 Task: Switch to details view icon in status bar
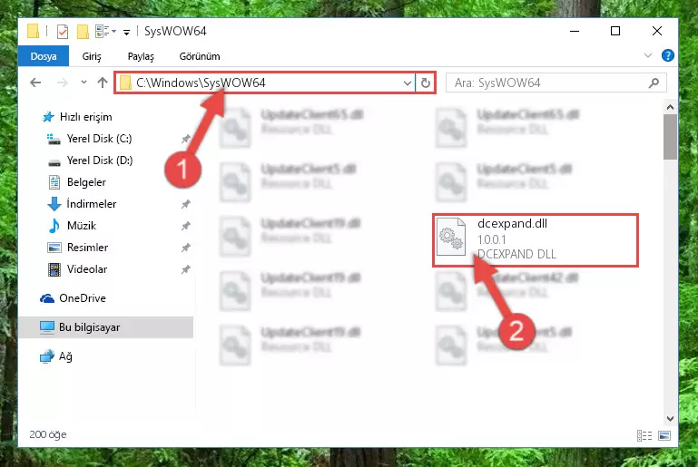(x=644, y=436)
